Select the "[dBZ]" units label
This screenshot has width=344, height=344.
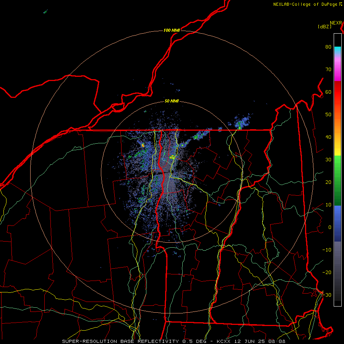[x=325, y=27]
